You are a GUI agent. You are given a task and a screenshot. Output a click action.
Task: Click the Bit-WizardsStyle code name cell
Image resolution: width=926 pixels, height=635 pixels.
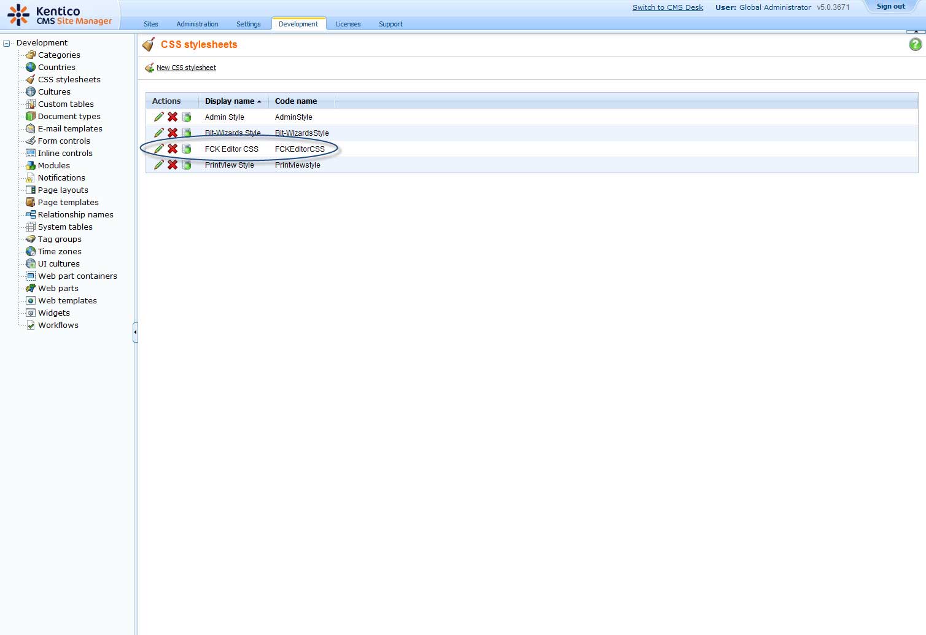[x=302, y=133]
